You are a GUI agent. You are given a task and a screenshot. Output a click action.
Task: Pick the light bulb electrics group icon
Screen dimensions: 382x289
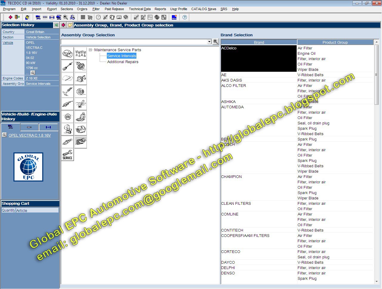pyautogui.click(x=67, y=129)
